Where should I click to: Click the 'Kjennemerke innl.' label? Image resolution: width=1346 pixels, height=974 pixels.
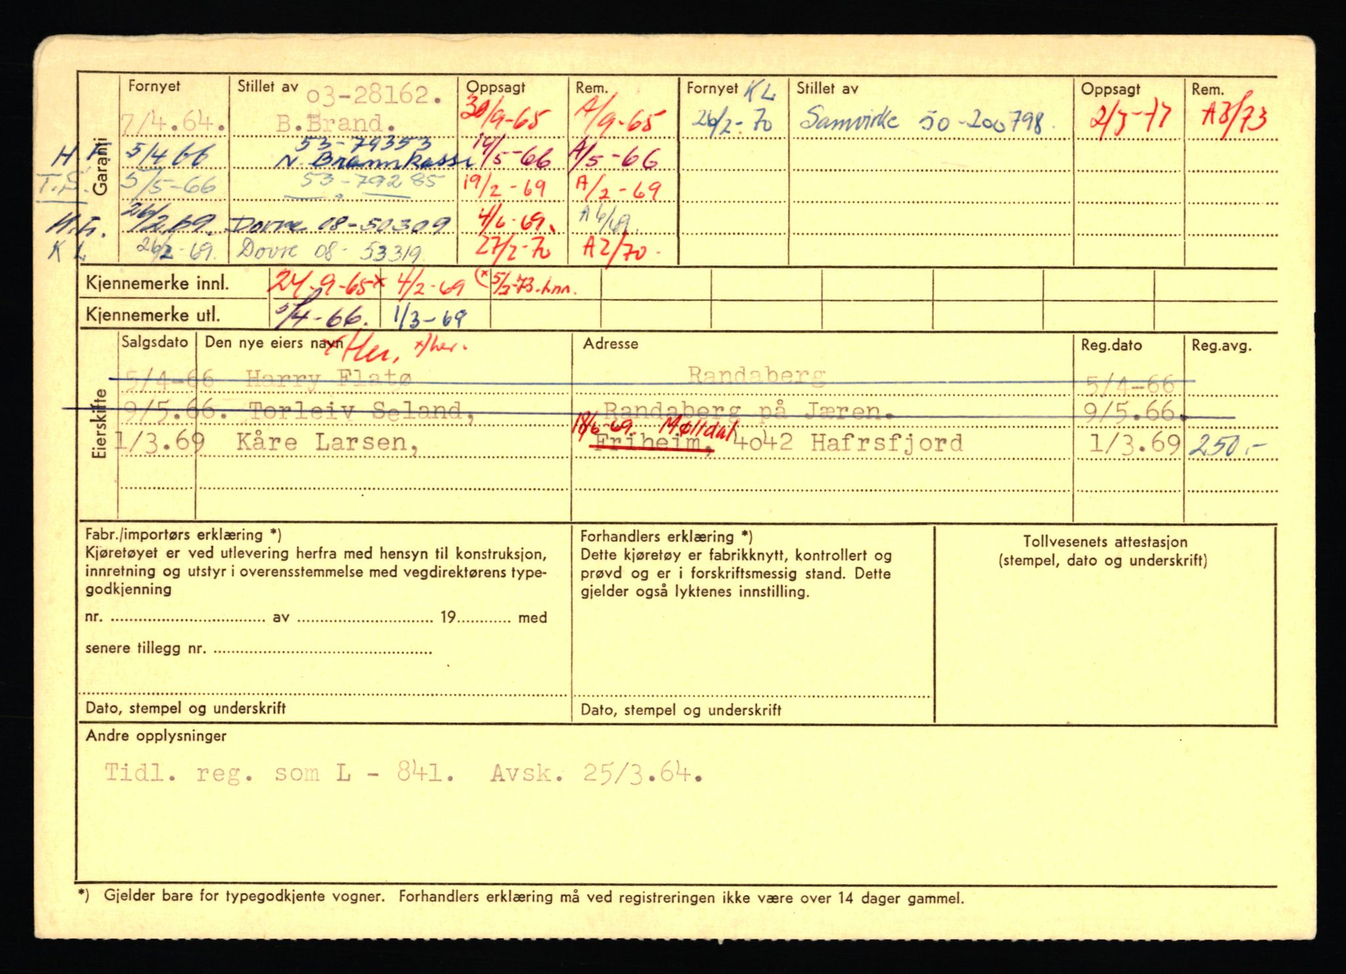pyautogui.click(x=158, y=284)
